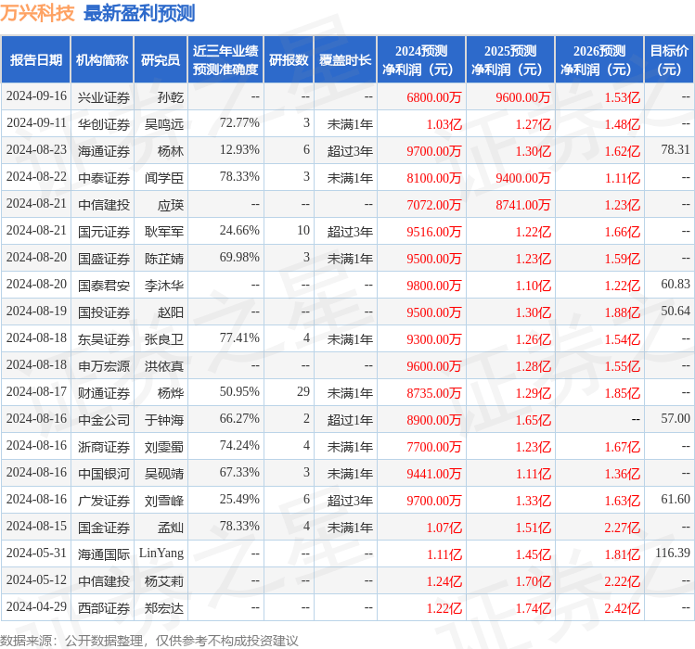
Task: Click report count 29
Action: click(x=303, y=391)
